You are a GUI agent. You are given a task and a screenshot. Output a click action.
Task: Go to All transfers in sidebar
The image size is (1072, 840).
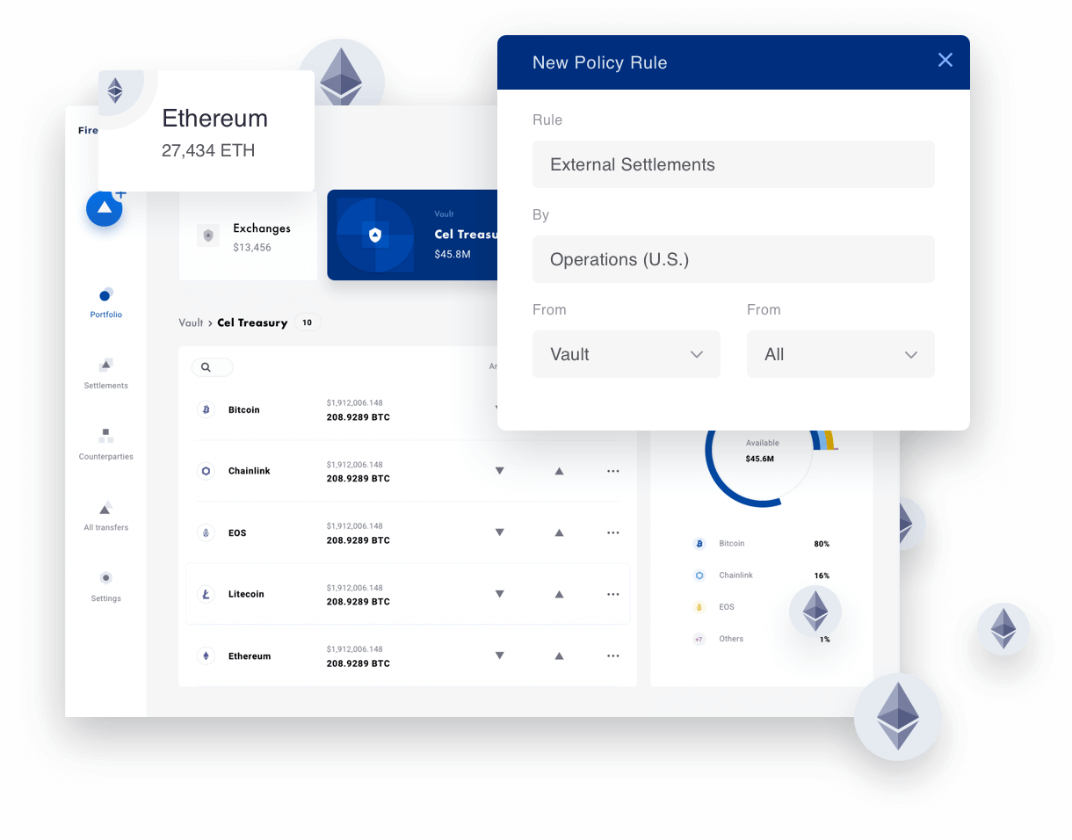point(105,509)
